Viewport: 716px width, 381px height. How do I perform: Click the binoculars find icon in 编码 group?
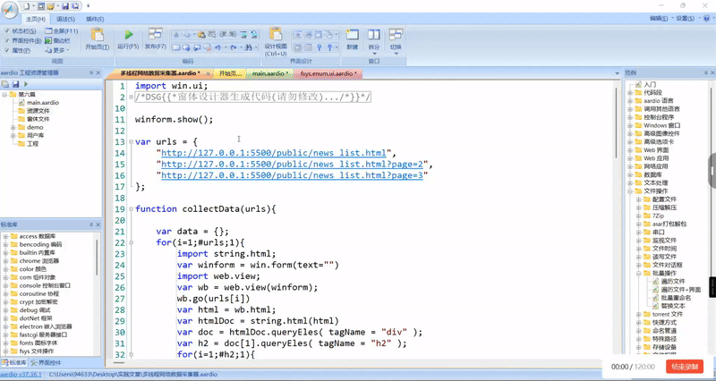click(249, 47)
